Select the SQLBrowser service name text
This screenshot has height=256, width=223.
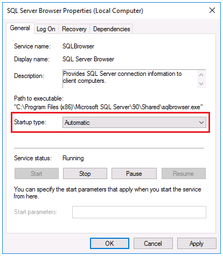tap(78, 46)
